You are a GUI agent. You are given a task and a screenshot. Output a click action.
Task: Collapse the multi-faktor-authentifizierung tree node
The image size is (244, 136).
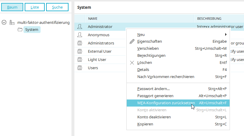pos(4,22)
